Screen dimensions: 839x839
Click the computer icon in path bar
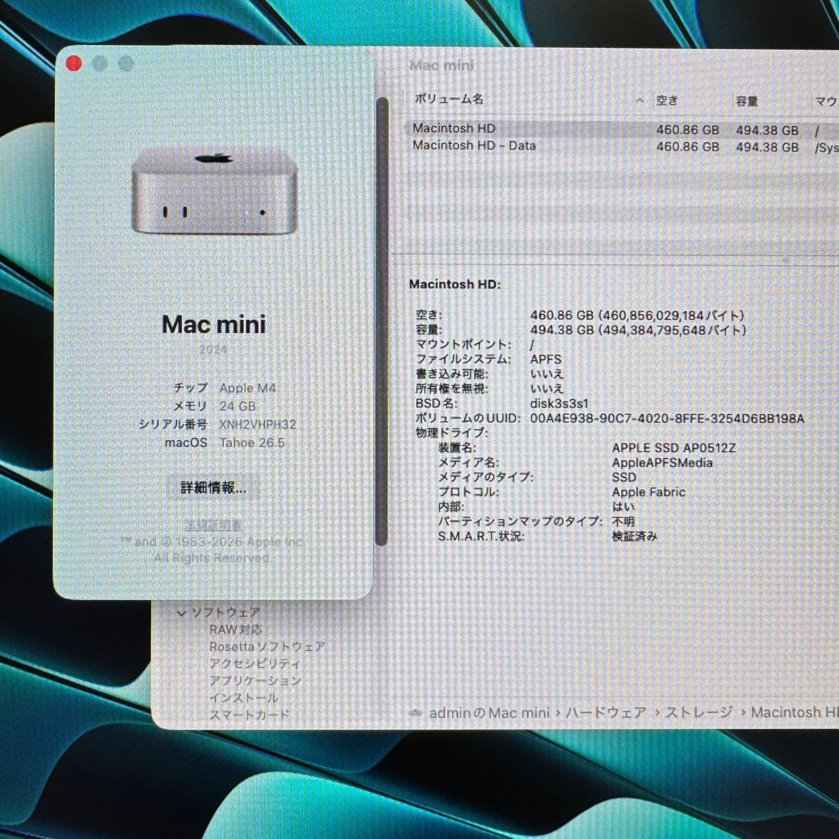pyautogui.click(x=415, y=713)
